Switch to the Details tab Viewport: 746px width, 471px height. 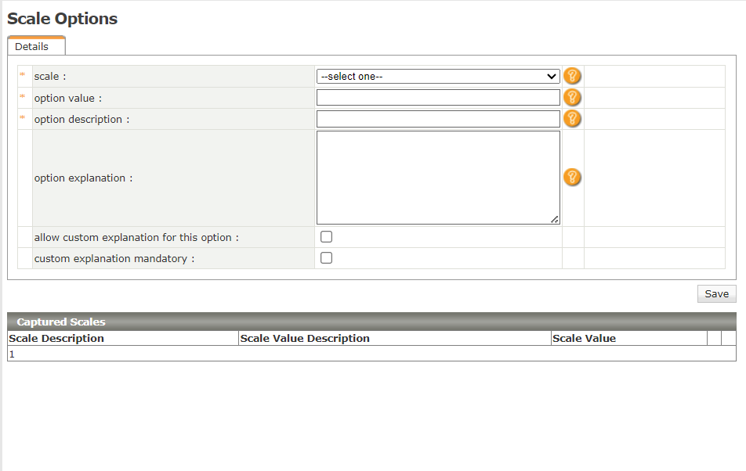coord(32,47)
